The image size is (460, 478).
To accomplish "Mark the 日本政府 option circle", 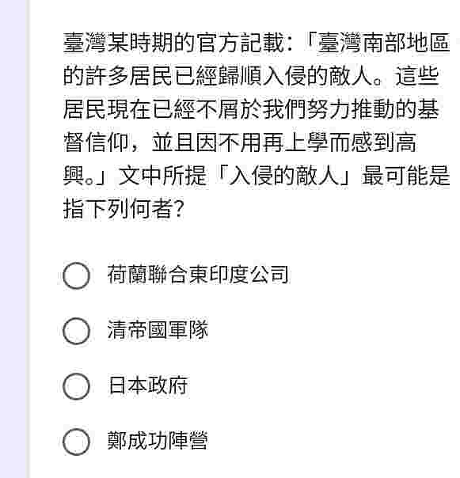I will (x=76, y=386).
